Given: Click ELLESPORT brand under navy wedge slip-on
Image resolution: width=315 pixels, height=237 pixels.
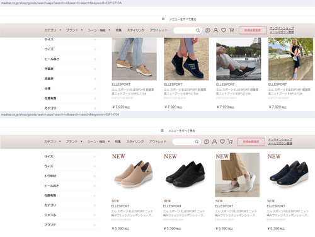Looking at the screenshot, I should coord(276,206).
